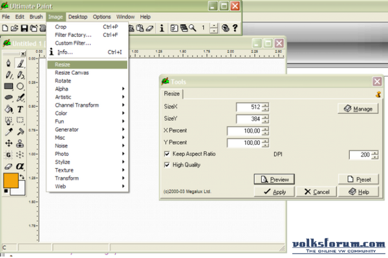Select the clone stamp tool
Viewport: 388px width, 258px height.
pyautogui.click(x=20, y=143)
